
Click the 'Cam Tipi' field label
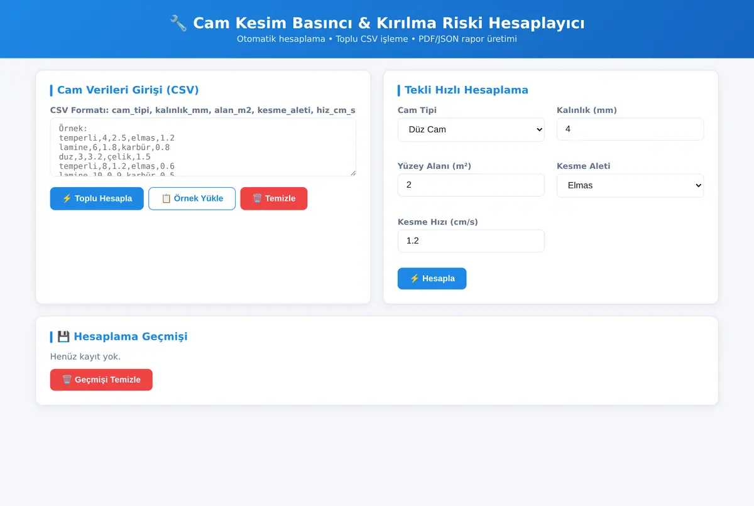coord(417,110)
